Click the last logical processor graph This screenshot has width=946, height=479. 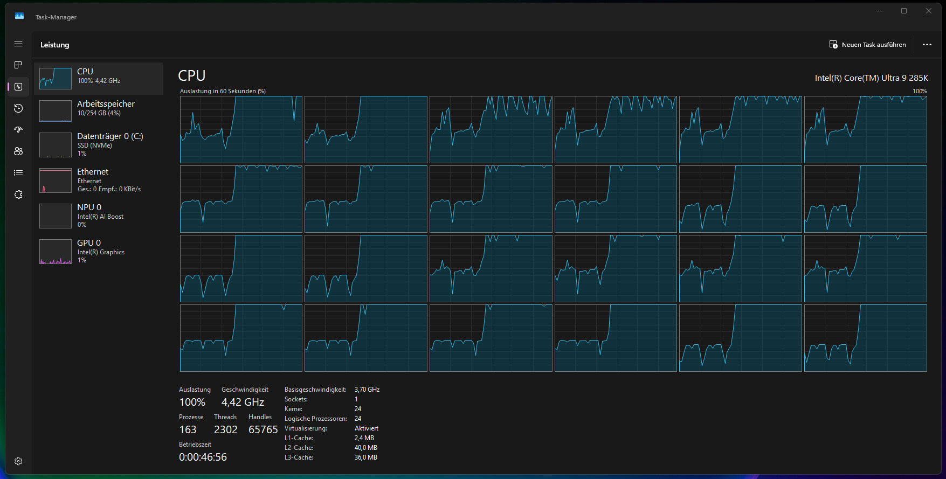(x=865, y=338)
